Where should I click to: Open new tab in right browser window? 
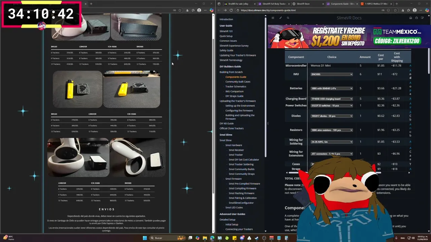pos(396,4)
